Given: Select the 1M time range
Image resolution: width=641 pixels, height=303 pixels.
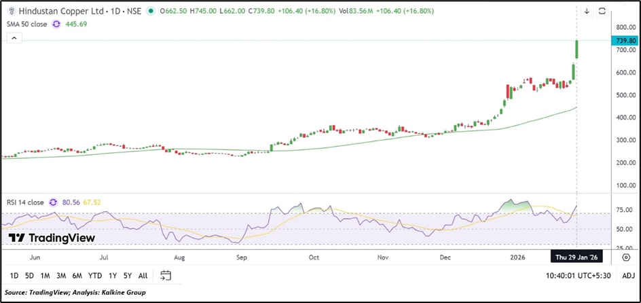Looking at the screenshot, I should pos(45,275).
